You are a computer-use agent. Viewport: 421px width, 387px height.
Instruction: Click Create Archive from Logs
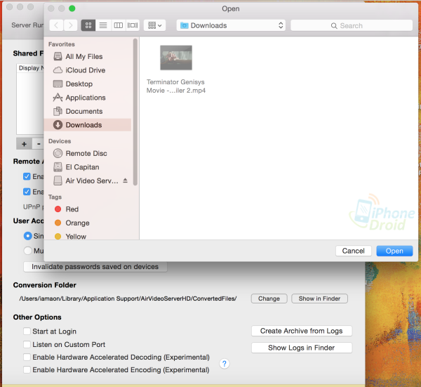point(302,331)
